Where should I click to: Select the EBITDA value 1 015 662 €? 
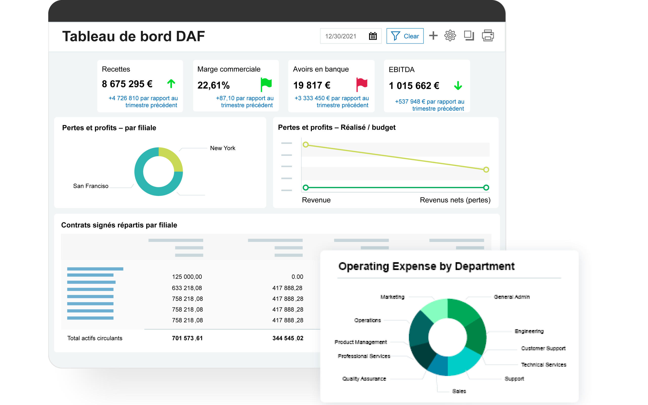click(x=414, y=86)
